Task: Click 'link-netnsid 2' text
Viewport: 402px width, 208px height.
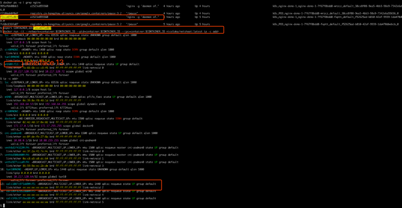Action: pos(93,188)
